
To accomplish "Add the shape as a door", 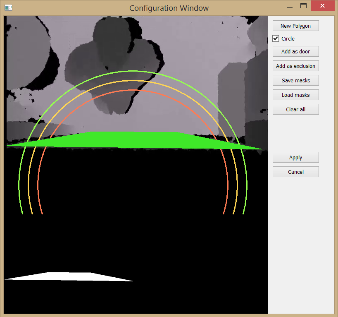I will coord(295,51).
